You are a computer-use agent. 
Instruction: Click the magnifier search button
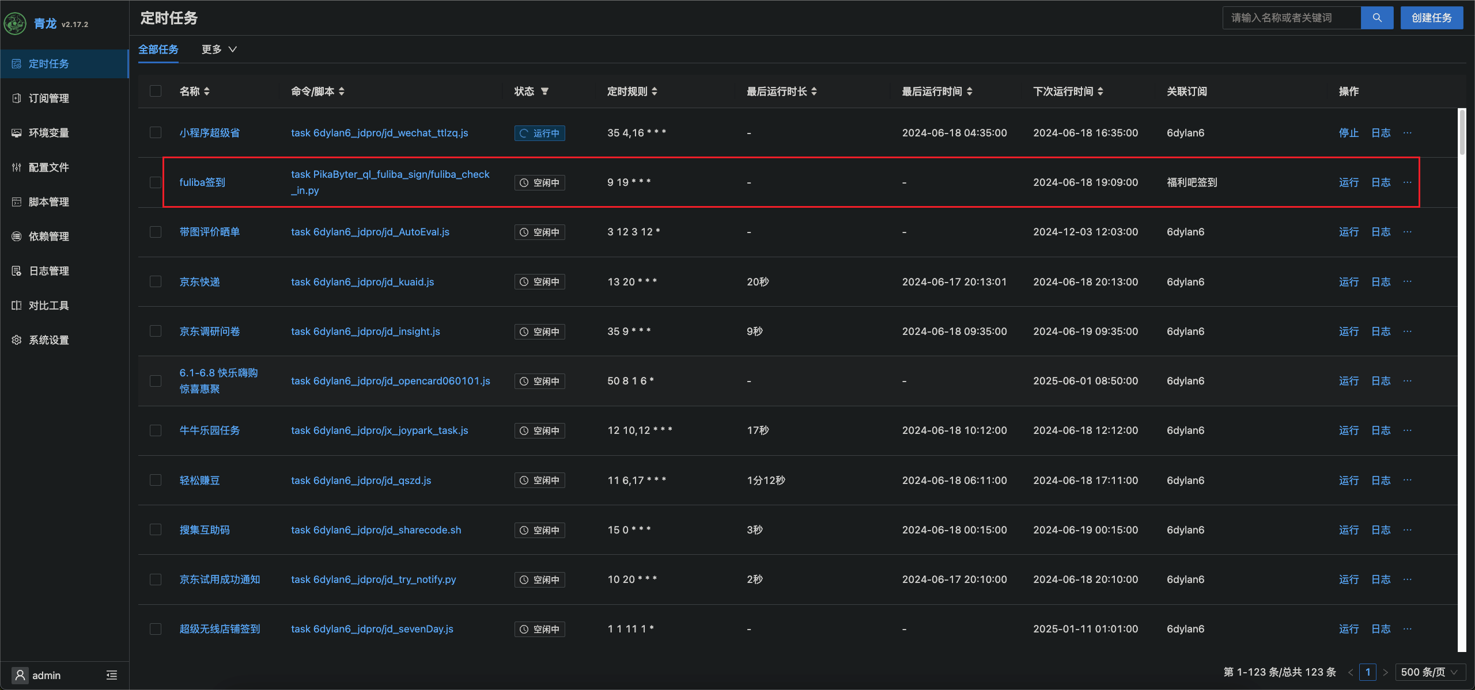tap(1376, 18)
